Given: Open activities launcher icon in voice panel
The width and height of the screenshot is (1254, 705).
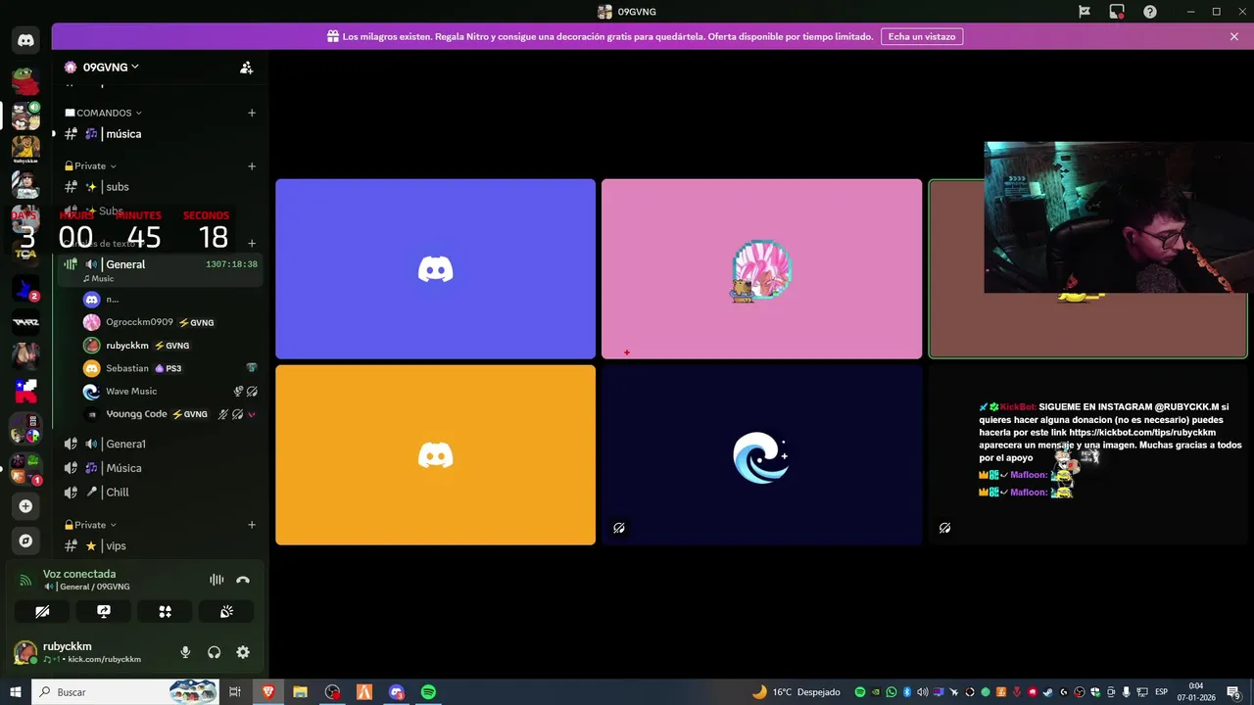Looking at the screenshot, I should click(x=166, y=611).
